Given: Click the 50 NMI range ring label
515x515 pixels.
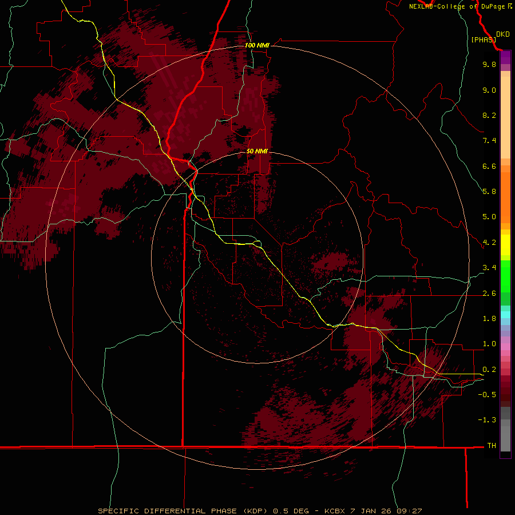Looking at the screenshot, I should pos(257,151).
